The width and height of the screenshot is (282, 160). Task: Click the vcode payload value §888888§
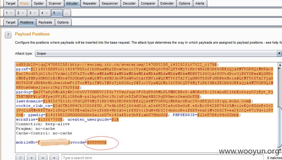coord(97,142)
